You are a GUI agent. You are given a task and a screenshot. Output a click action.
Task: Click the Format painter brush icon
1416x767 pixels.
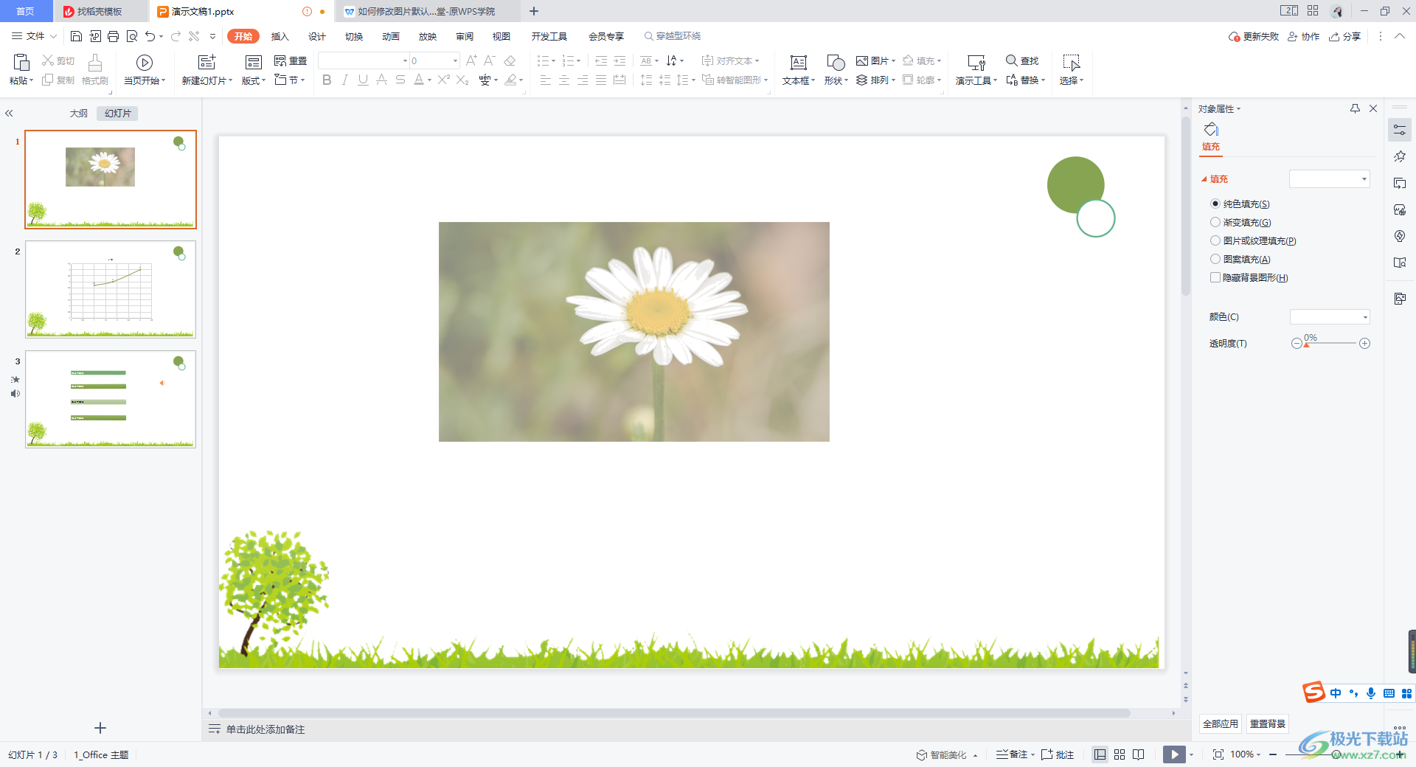(95, 63)
